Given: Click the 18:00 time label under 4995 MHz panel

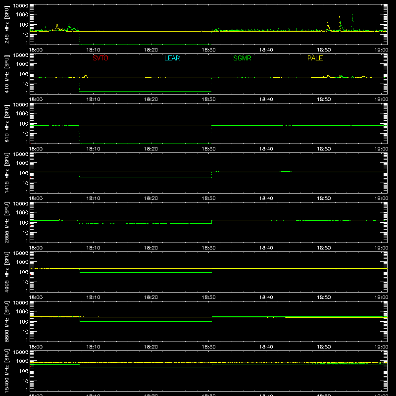Looking at the screenshot, I should tap(36, 297).
